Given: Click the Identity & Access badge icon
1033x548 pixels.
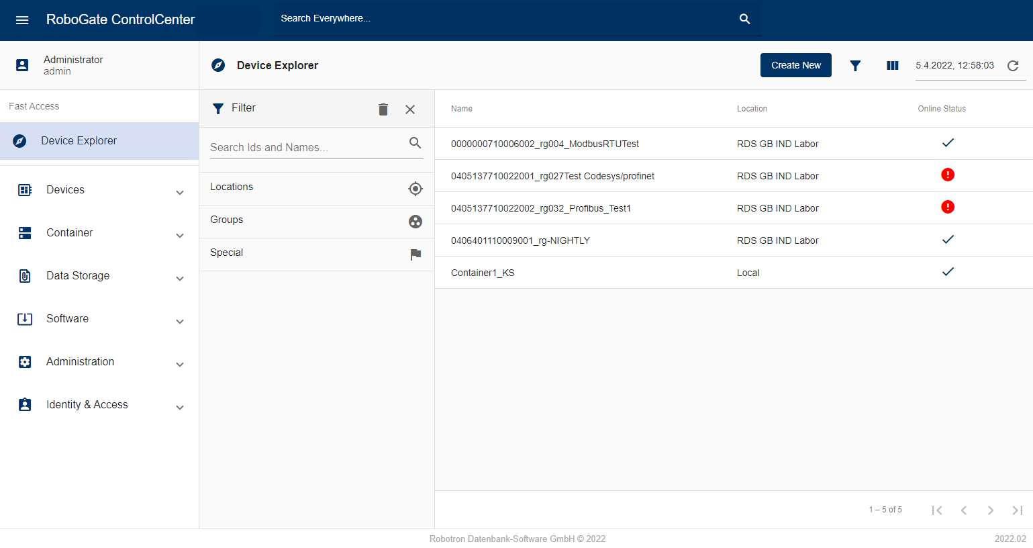Looking at the screenshot, I should pyautogui.click(x=25, y=405).
